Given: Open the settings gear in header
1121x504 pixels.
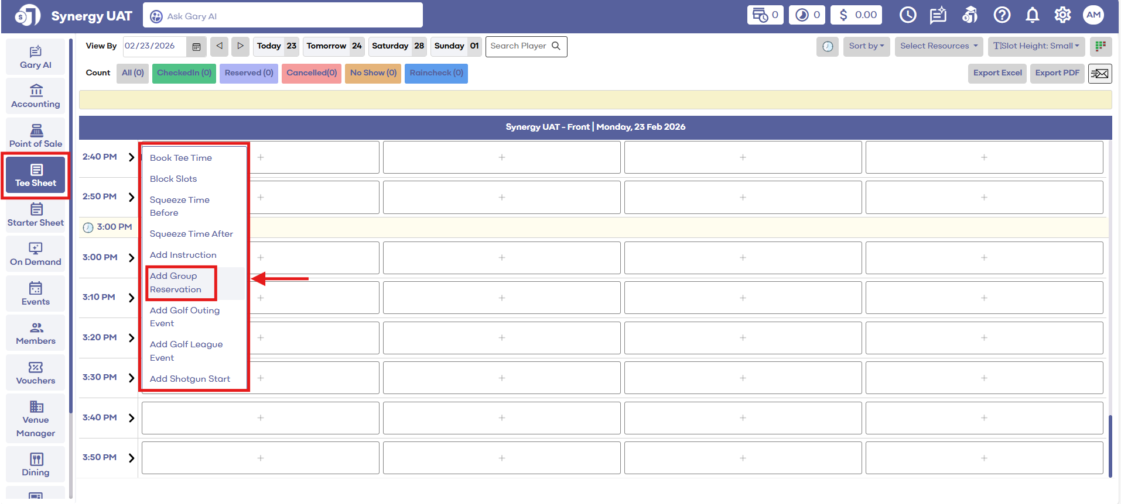Looking at the screenshot, I should (x=1062, y=15).
